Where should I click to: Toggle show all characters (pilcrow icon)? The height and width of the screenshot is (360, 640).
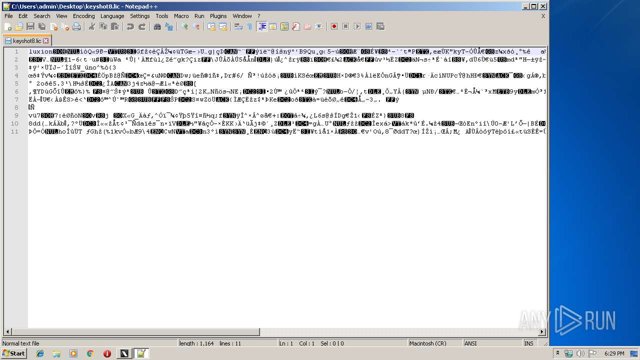[250, 26]
